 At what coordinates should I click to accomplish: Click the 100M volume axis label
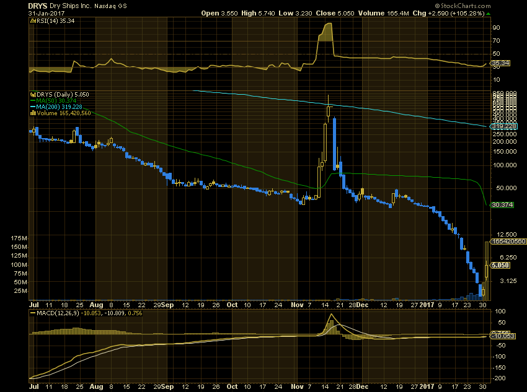19,265
